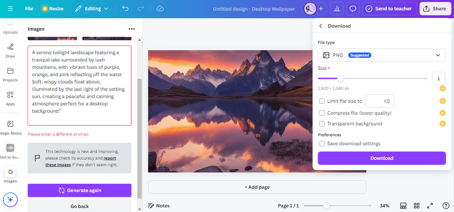Open the grid view icon
This screenshot has height=212, width=454.
pos(417,206)
